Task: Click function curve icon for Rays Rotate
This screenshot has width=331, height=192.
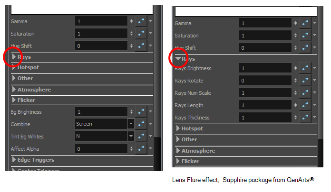Action: coord(305,80)
